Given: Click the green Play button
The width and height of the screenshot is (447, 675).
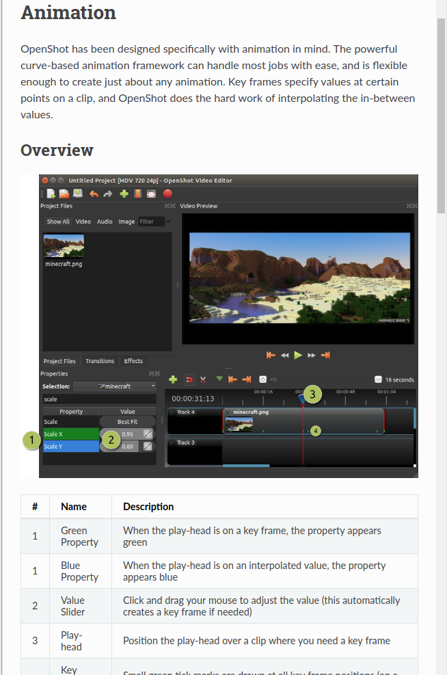Looking at the screenshot, I should point(298,355).
